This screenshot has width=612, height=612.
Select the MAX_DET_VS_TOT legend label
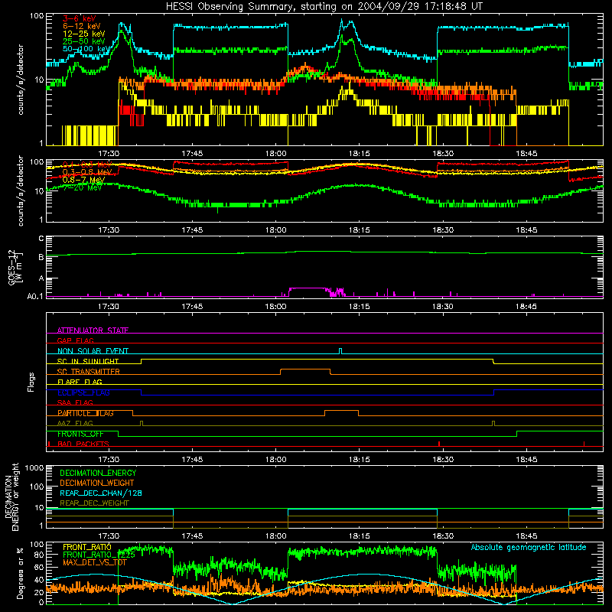coord(95,562)
